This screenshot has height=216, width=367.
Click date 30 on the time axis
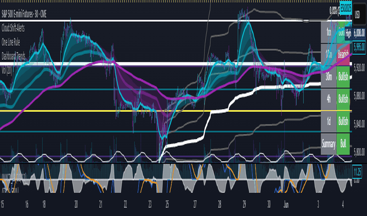pos(269,205)
